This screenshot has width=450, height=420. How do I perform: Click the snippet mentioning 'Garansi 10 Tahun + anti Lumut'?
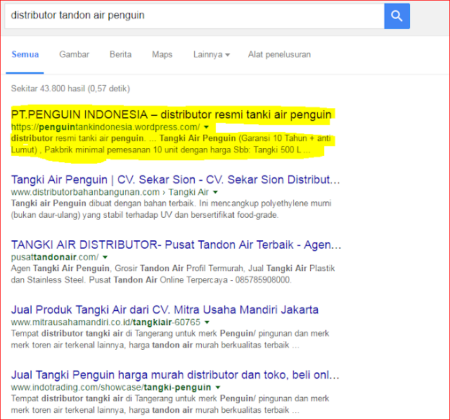click(x=171, y=144)
